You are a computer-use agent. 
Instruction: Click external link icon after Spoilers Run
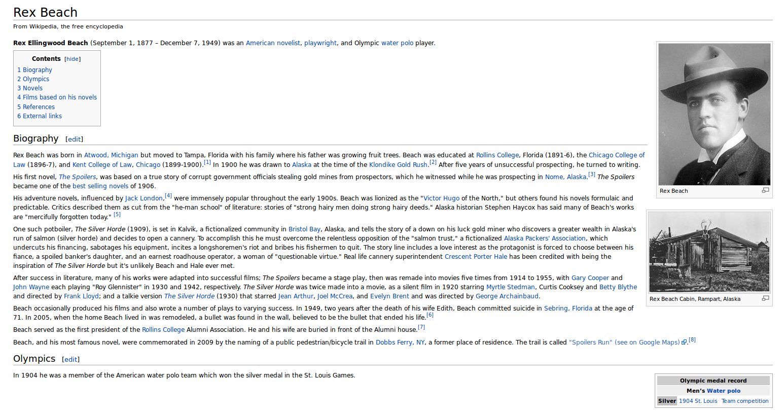tap(684, 342)
